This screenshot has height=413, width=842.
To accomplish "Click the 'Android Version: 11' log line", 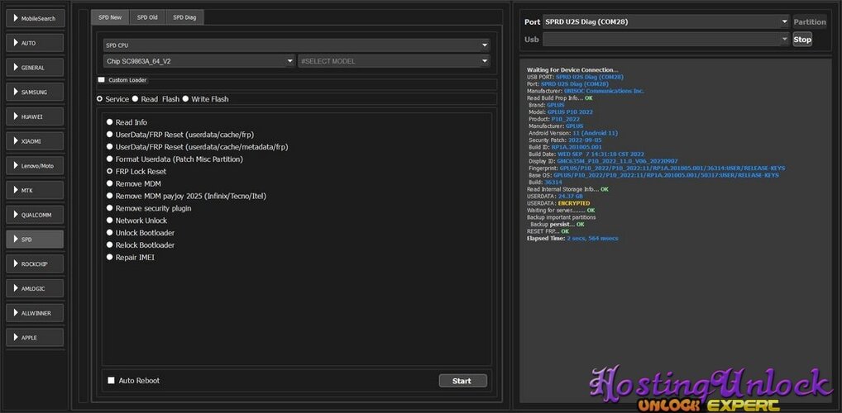I will 573,133.
